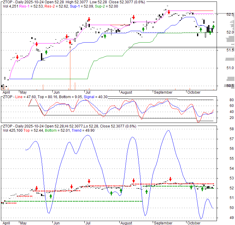Screen dimensions: 235x225
Task: Click the 52.5 price label on the top chart's axis
Action: tap(230, 14)
